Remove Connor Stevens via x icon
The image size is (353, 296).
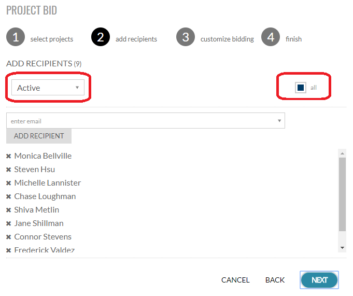click(9, 237)
